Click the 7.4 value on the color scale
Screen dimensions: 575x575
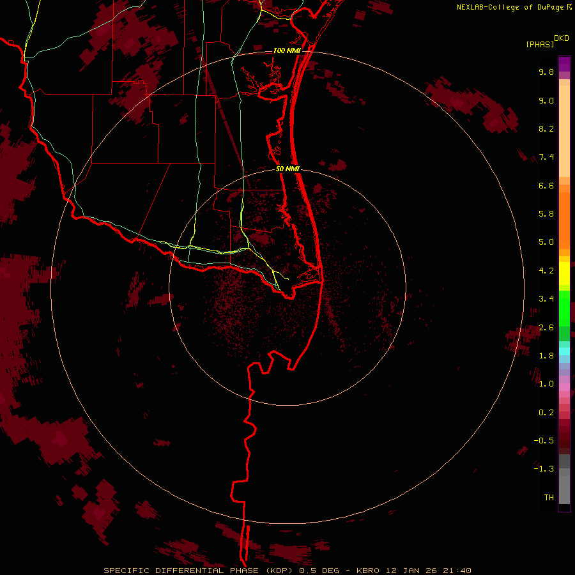(546, 157)
